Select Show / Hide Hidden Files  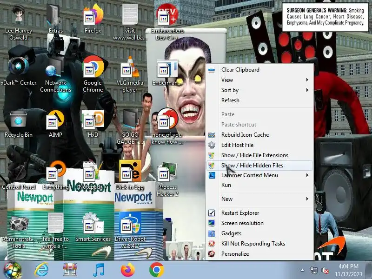[260, 166]
